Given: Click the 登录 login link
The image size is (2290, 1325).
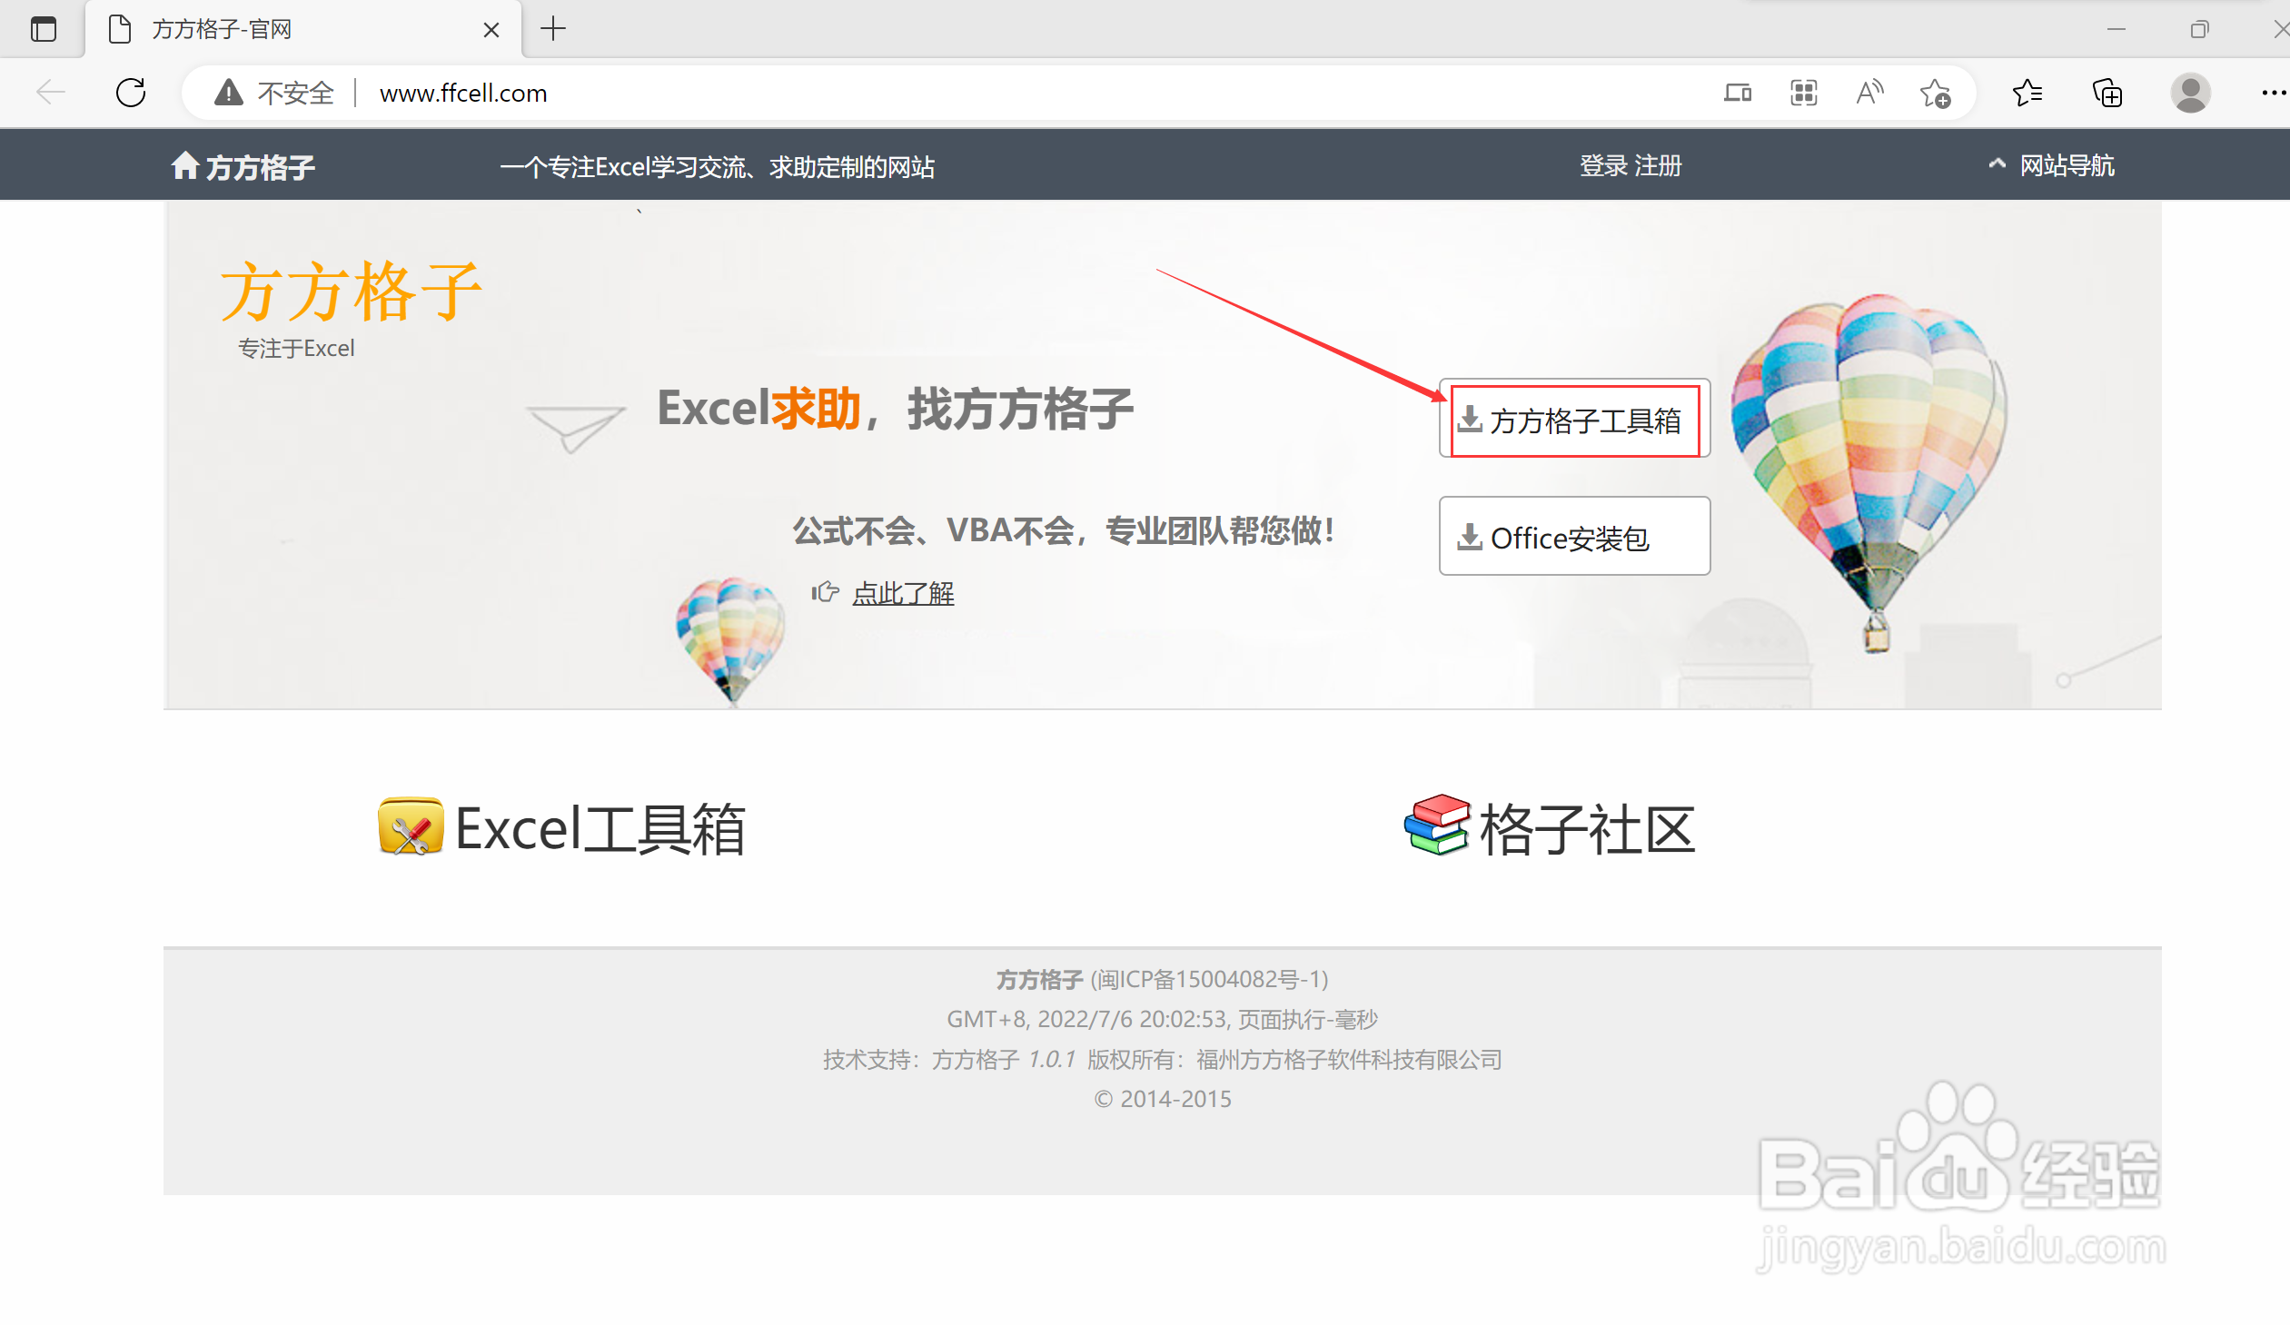Looking at the screenshot, I should (1604, 165).
